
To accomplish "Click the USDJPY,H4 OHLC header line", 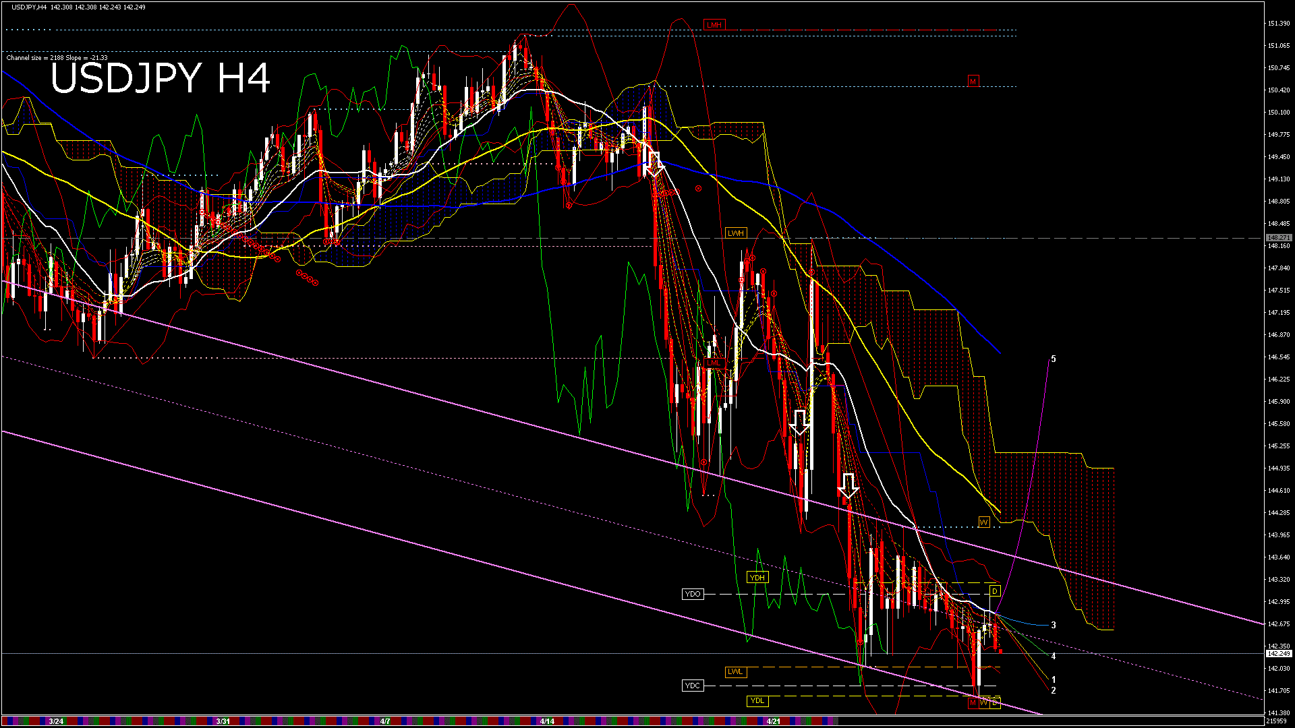I will [78, 7].
